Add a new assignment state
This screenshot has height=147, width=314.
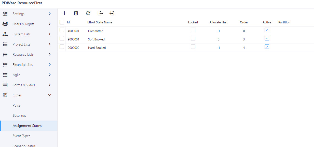[64, 13]
